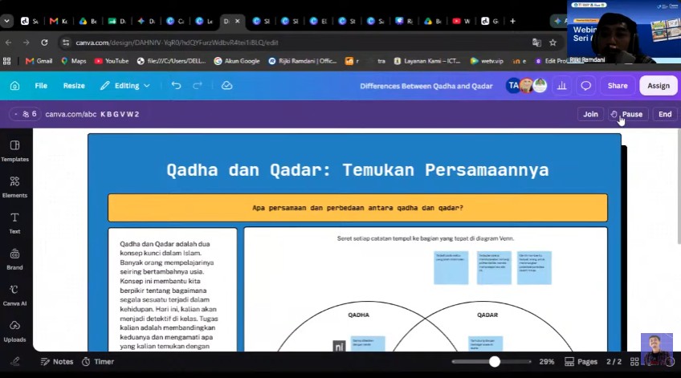Click the translate page icon
Image resolution: width=681 pixels, height=378 pixels.
click(x=536, y=43)
